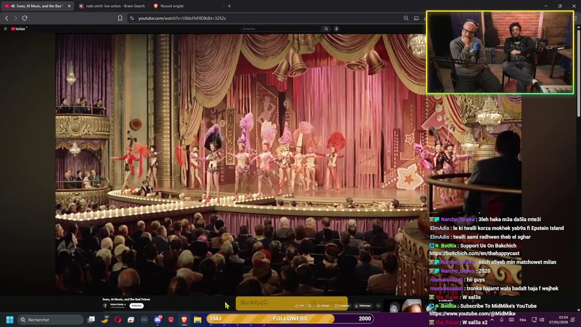This screenshot has width=581, height=327.
Task: Download the video with Télécharger button
Action: [363, 306]
